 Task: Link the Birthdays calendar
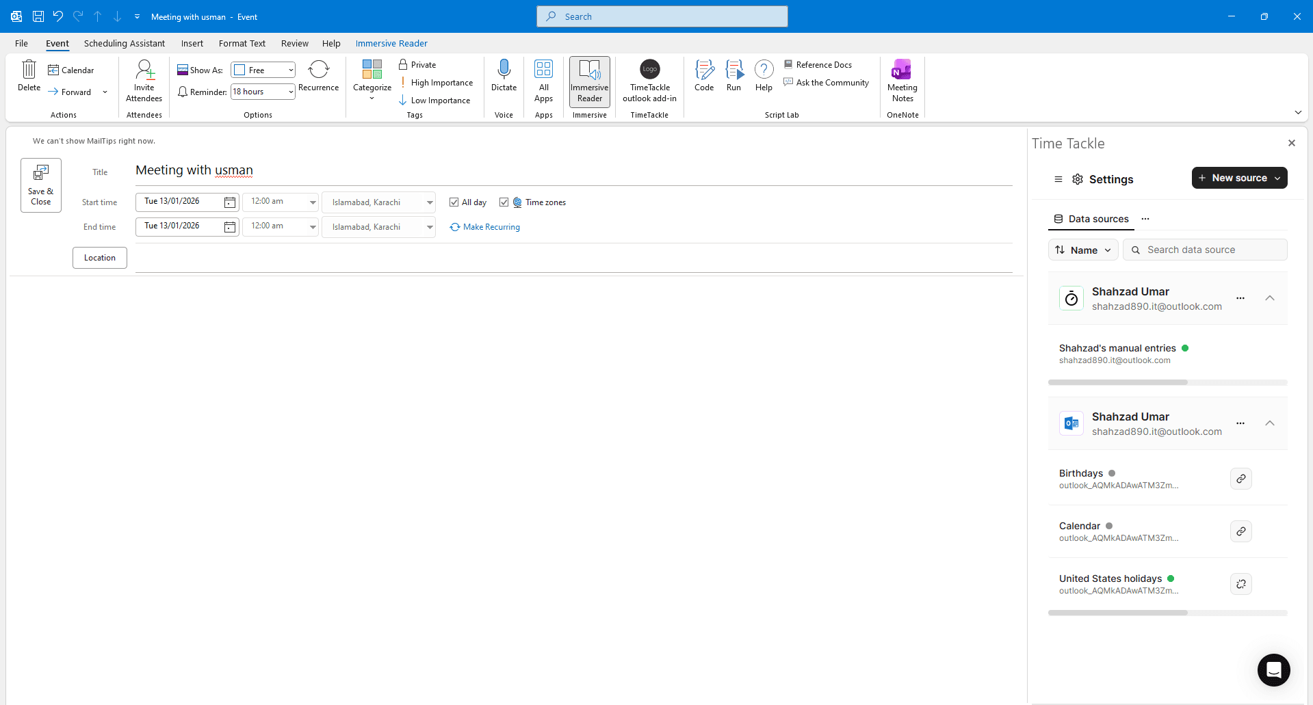[x=1240, y=479]
